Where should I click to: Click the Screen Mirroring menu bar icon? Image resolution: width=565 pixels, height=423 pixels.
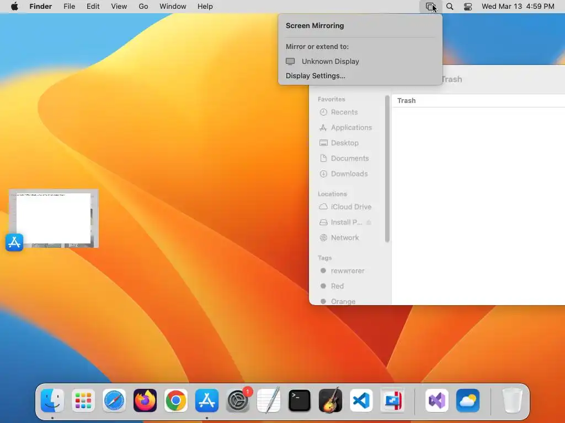pyautogui.click(x=430, y=7)
